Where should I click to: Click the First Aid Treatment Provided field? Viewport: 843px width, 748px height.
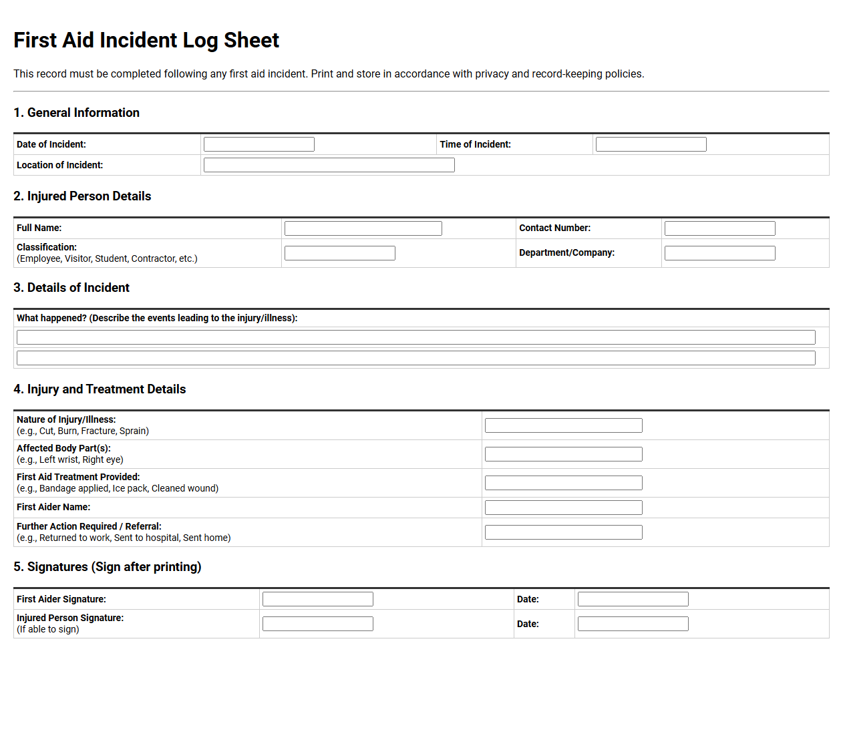[564, 483]
